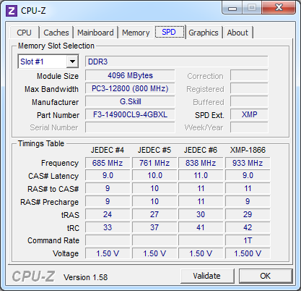
Task: Click the Manufacturer field showing G.Skill
Action: 130,101
